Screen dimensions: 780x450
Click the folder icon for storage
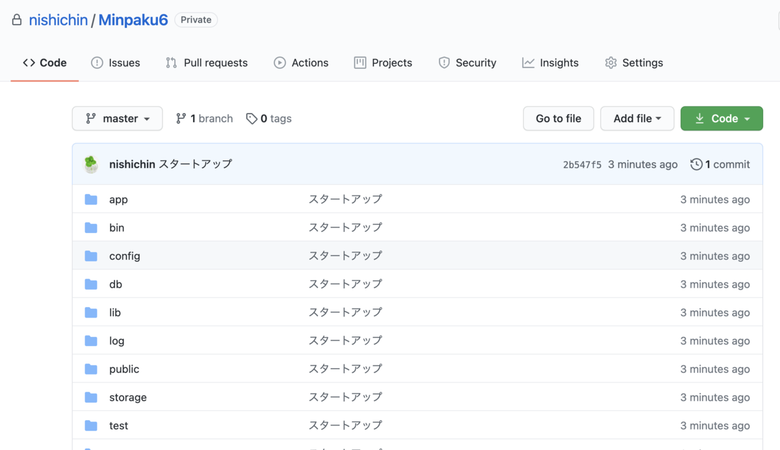(91, 397)
